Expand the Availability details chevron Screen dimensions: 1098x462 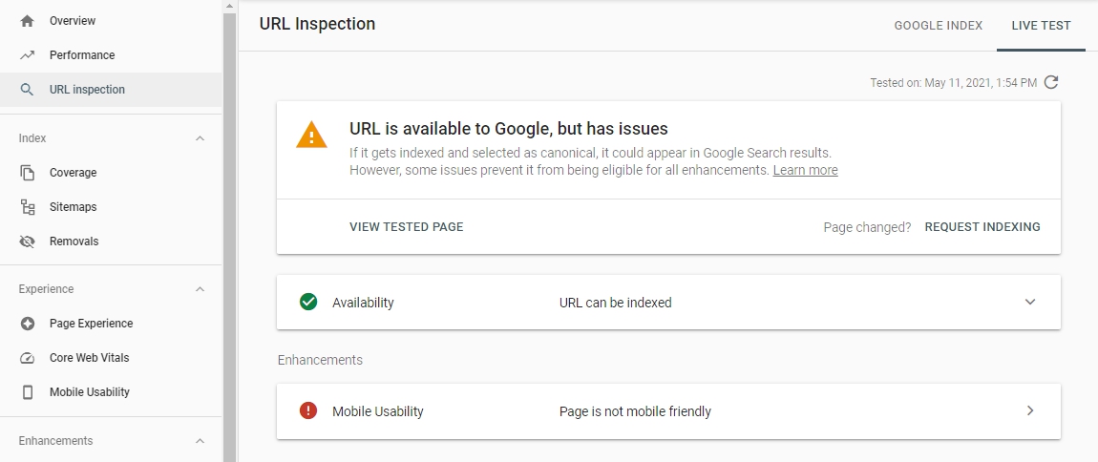tap(1030, 302)
